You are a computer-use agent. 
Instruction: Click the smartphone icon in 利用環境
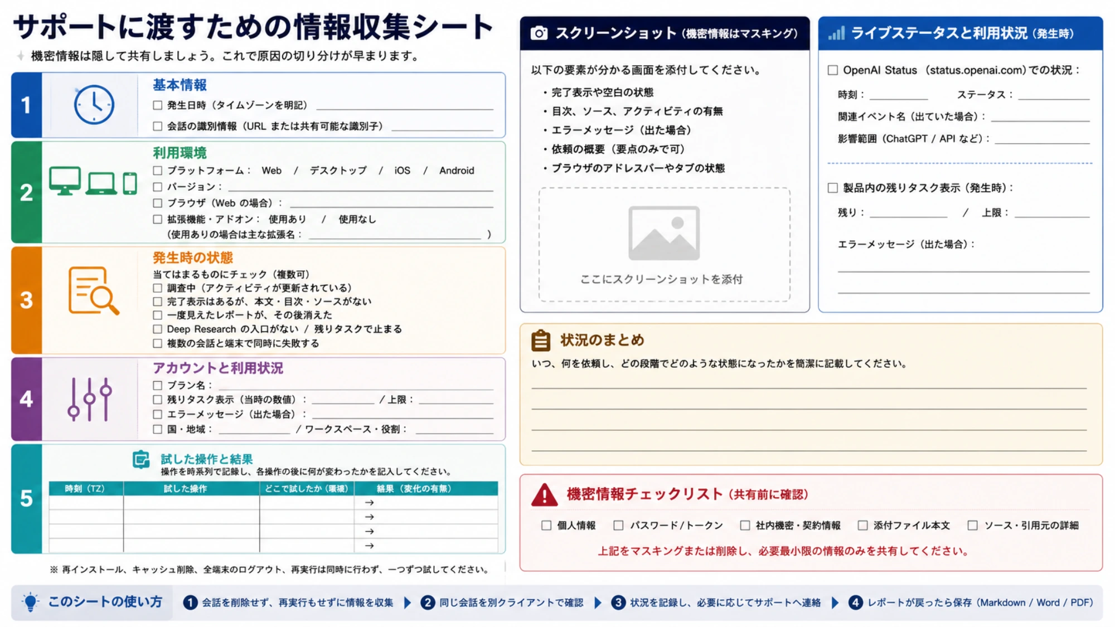(x=130, y=183)
